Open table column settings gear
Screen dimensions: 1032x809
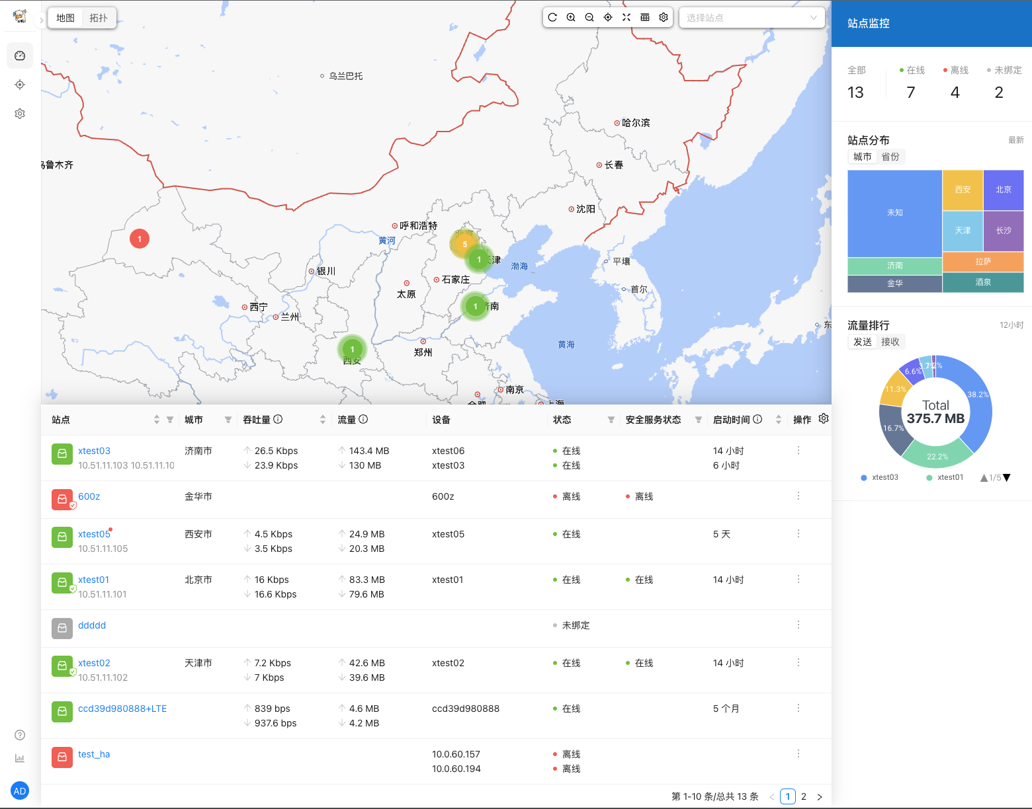click(x=824, y=419)
